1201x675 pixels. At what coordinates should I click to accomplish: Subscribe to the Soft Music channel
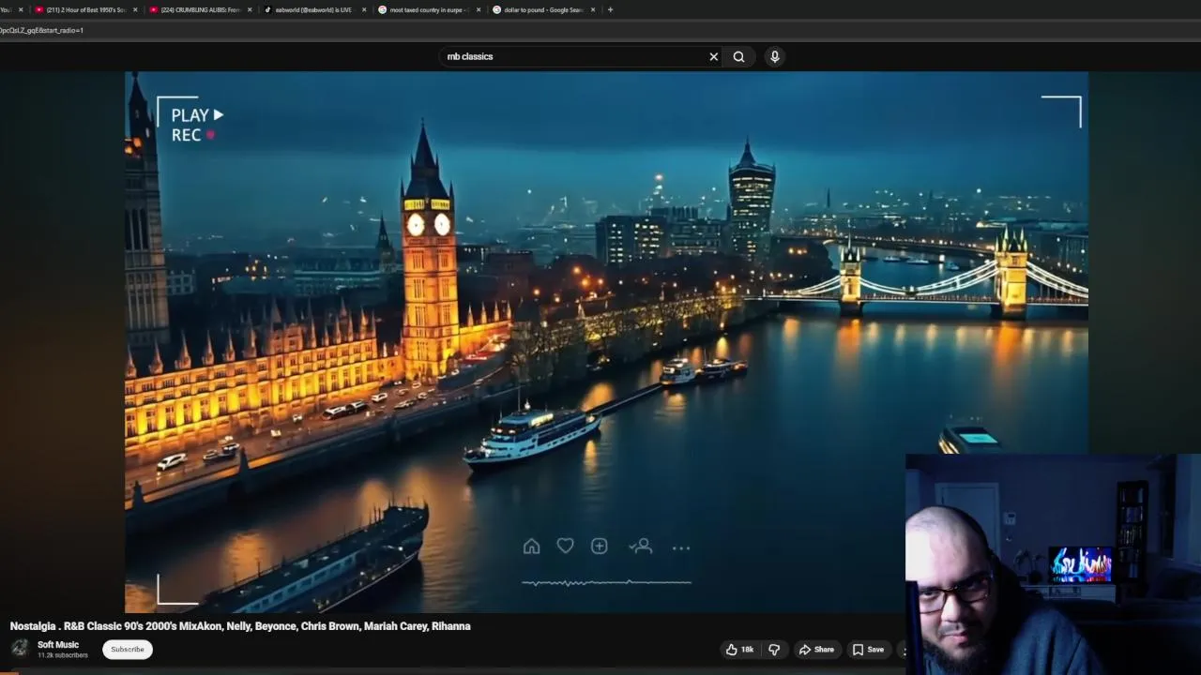tap(128, 649)
